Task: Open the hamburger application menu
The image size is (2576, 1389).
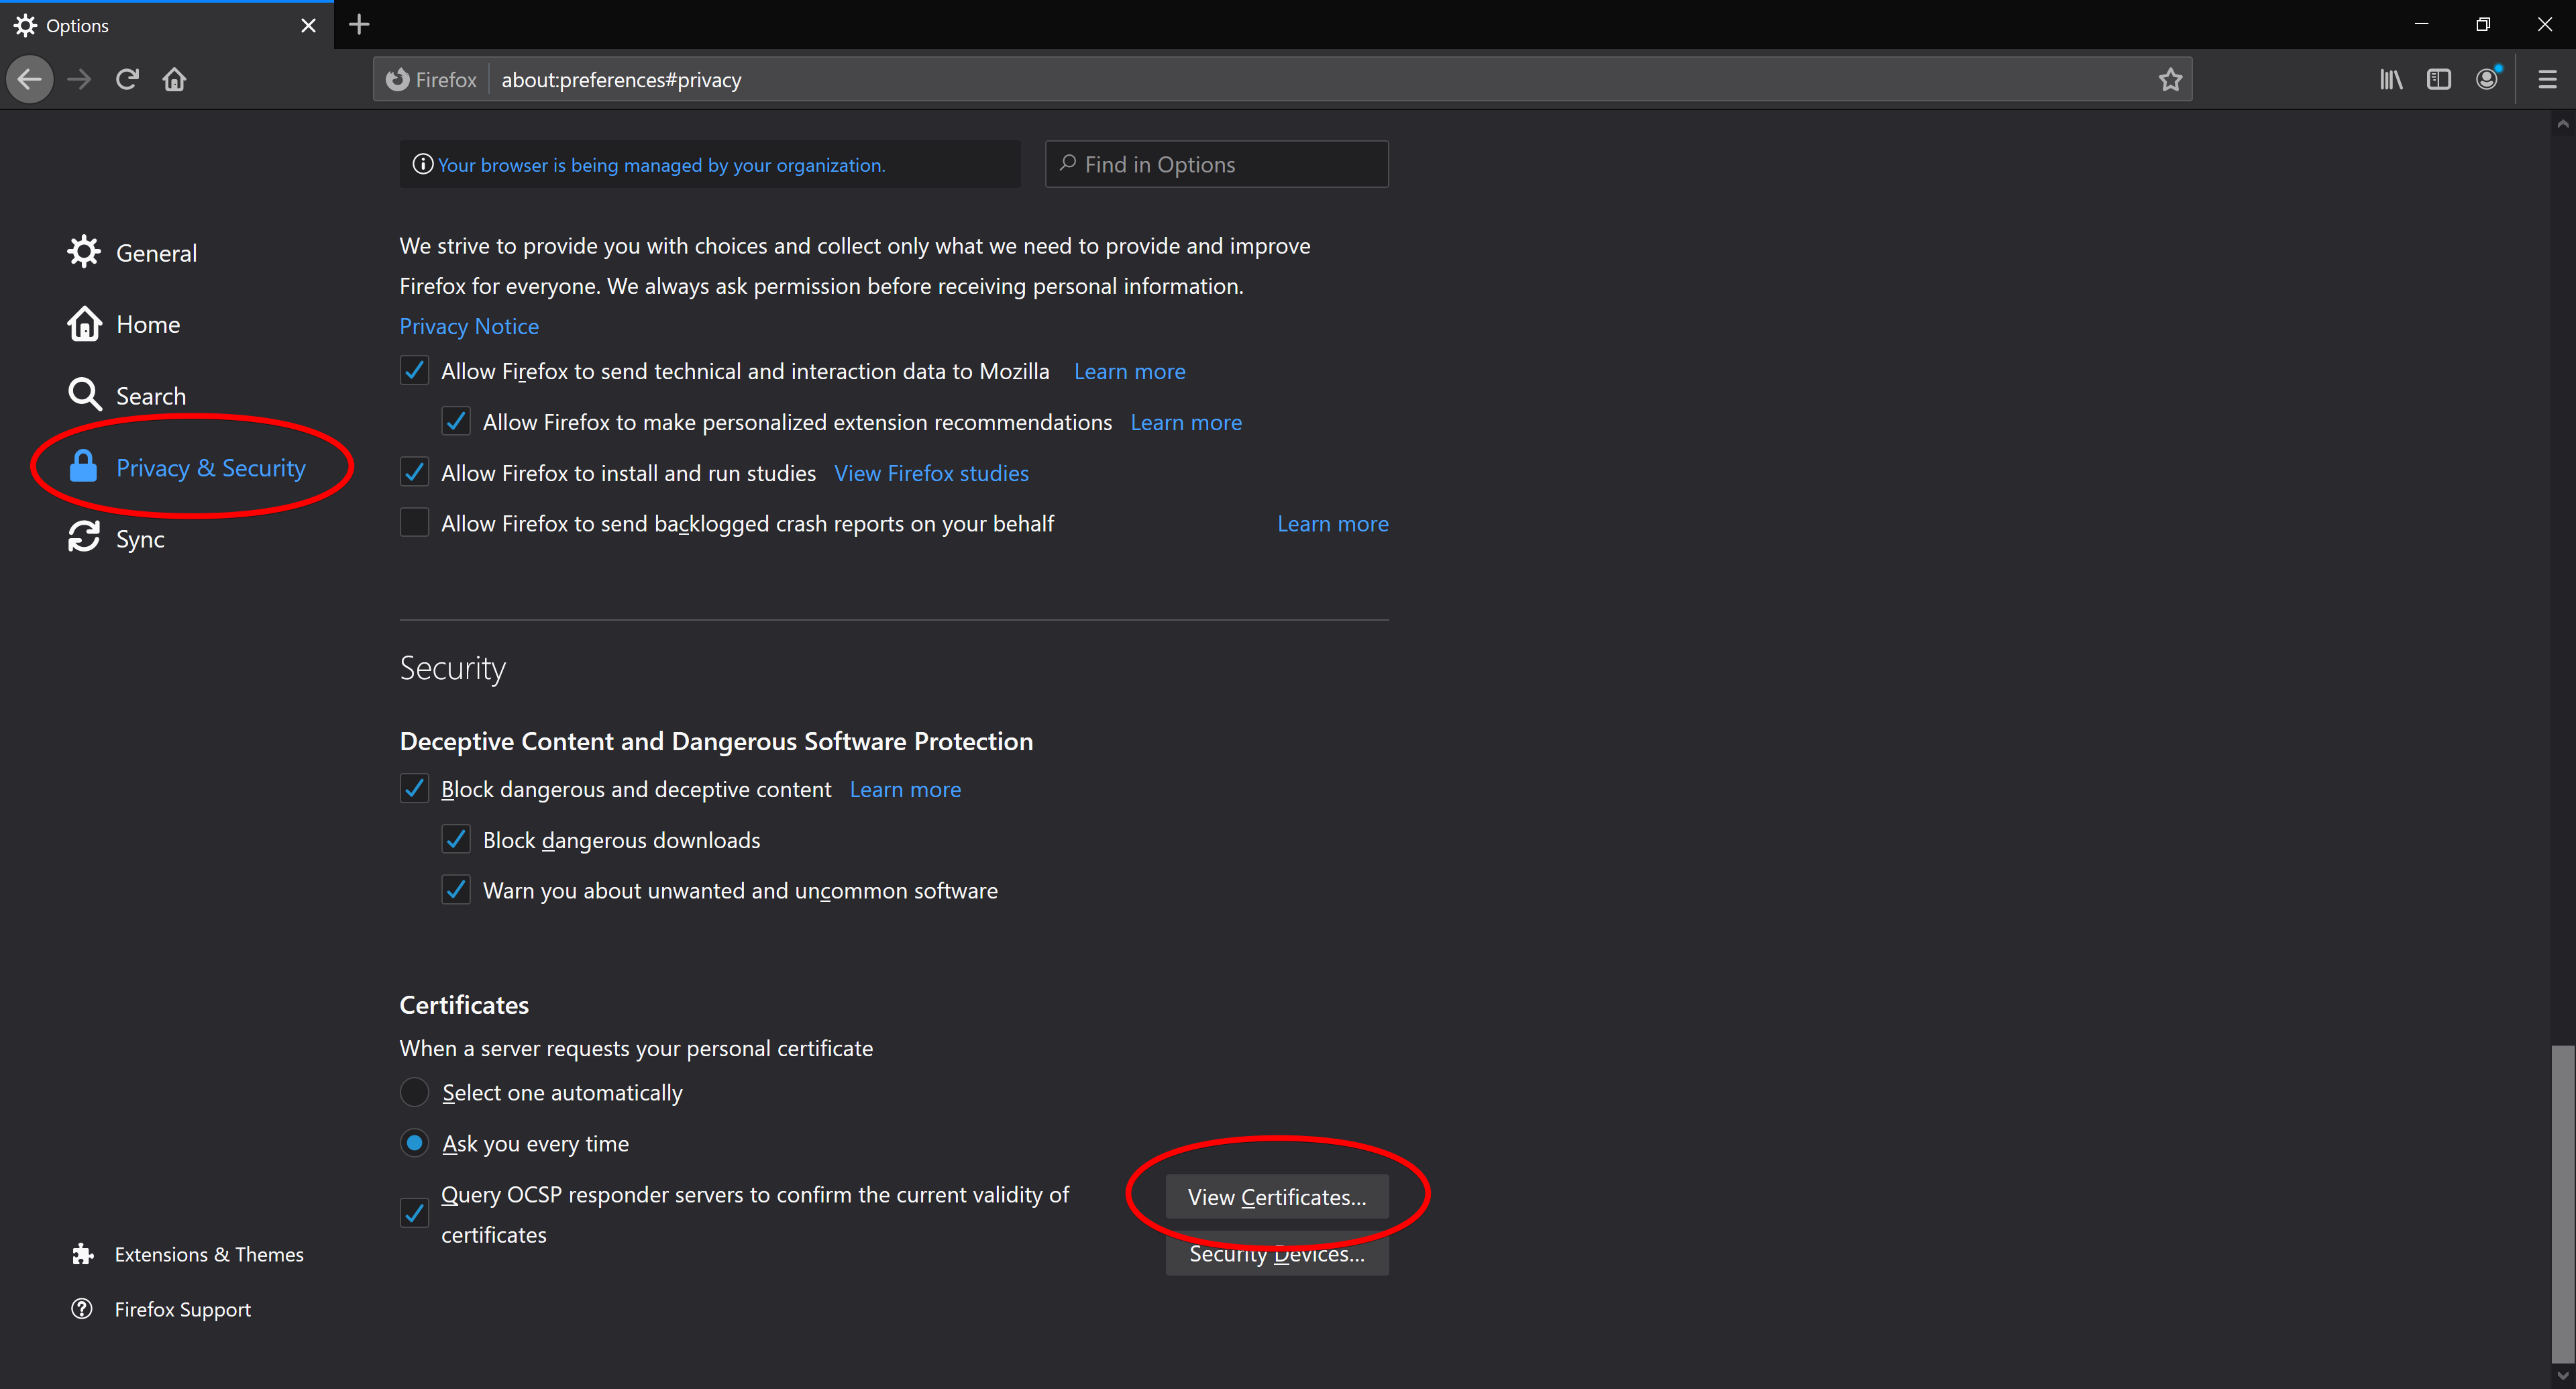Action: click(2547, 79)
